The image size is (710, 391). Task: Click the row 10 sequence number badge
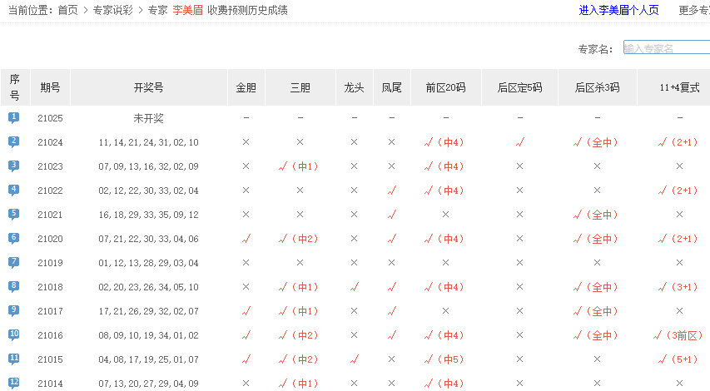[x=14, y=334]
